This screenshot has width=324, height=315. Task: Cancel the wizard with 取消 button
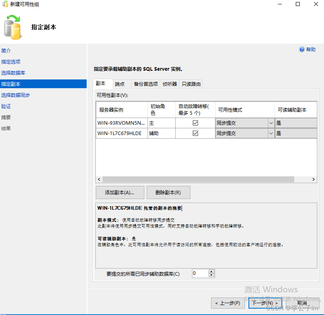tap(302, 303)
